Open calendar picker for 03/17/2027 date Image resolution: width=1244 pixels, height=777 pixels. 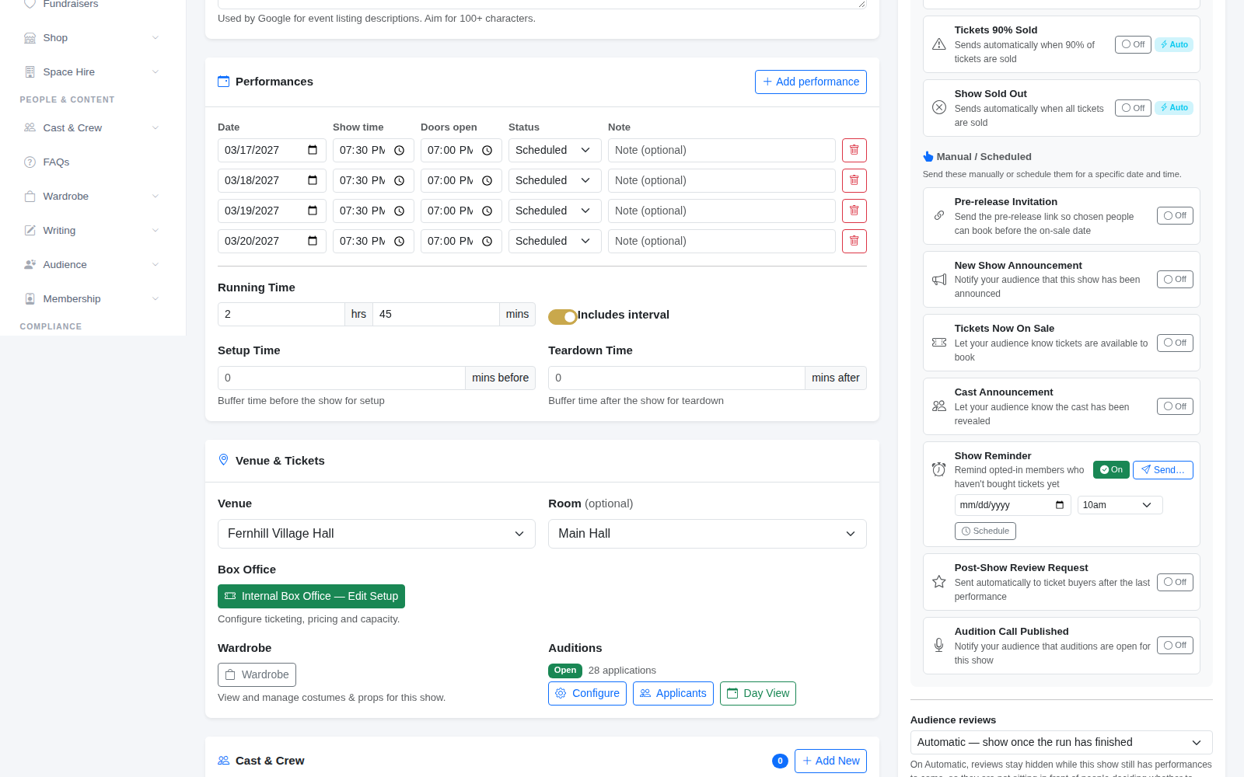point(313,150)
